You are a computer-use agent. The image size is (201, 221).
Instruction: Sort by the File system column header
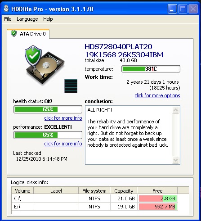94,191
